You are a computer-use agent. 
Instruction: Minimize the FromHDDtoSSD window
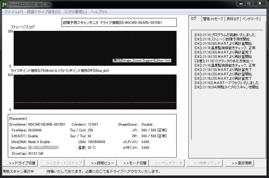(x=241, y=4)
